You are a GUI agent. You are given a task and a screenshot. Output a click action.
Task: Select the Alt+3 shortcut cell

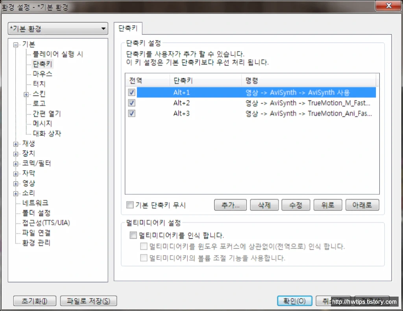[181, 113]
